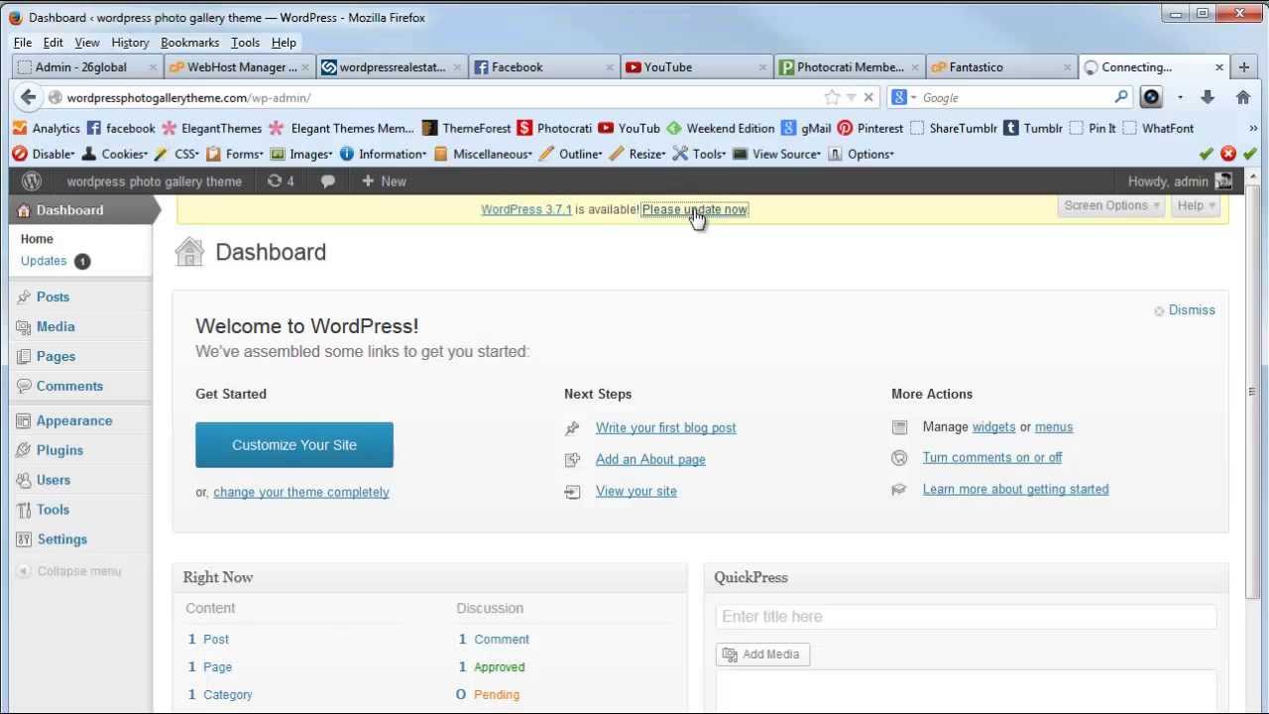Click the Analytics bookmark
The width and height of the screenshot is (1269, 714).
(x=47, y=128)
